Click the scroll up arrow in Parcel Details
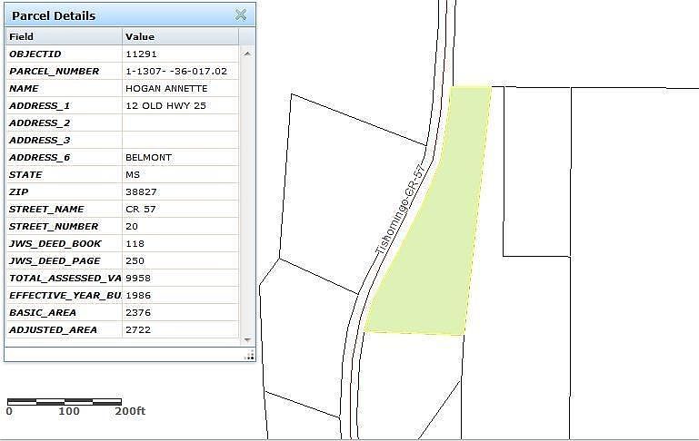The image size is (699, 441). (247, 54)
